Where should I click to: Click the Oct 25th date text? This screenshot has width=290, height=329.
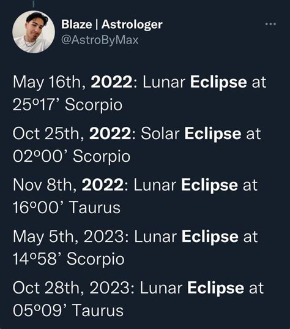[48, 134]
